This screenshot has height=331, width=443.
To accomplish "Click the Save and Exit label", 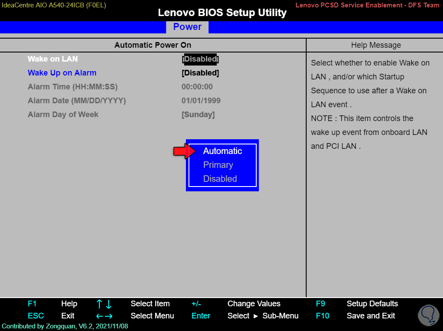I will click(x=370, y=316).
